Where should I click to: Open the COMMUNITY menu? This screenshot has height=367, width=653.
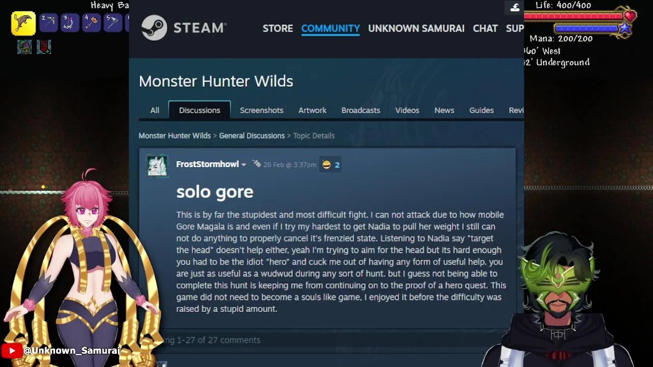tap(331, 29)
